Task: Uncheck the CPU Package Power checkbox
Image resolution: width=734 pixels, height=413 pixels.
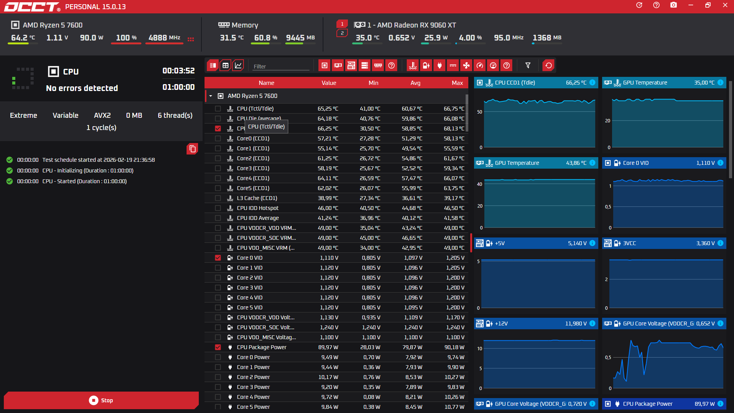Action: [x=218, y=347]
